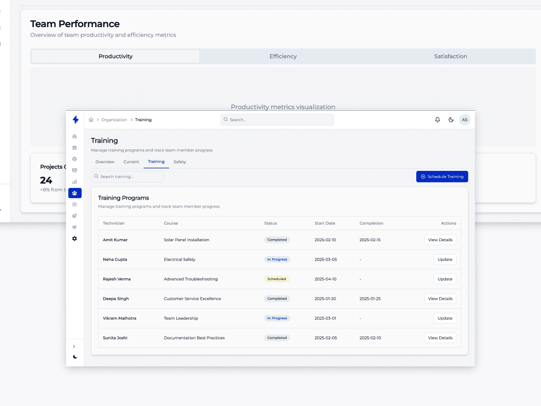Click the In Progress badge for Vikram Malhotra
Screen dimensions: 541x406
click(x=277, y=318)
